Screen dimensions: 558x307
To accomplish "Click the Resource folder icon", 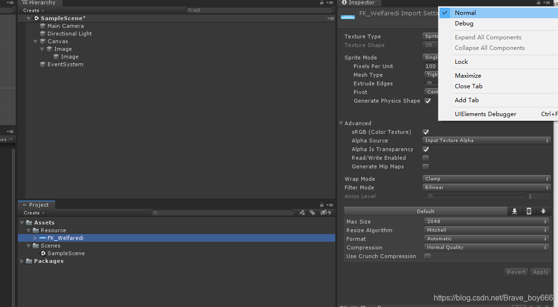I will click(36, 230).
